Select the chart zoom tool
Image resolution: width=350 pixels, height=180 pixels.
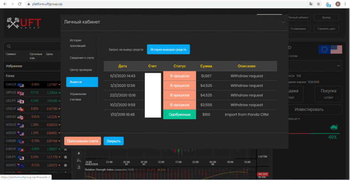point(78,167)
